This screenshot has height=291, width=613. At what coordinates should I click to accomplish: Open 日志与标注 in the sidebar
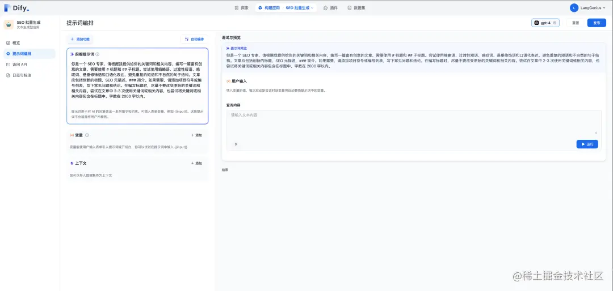(30, 75)
